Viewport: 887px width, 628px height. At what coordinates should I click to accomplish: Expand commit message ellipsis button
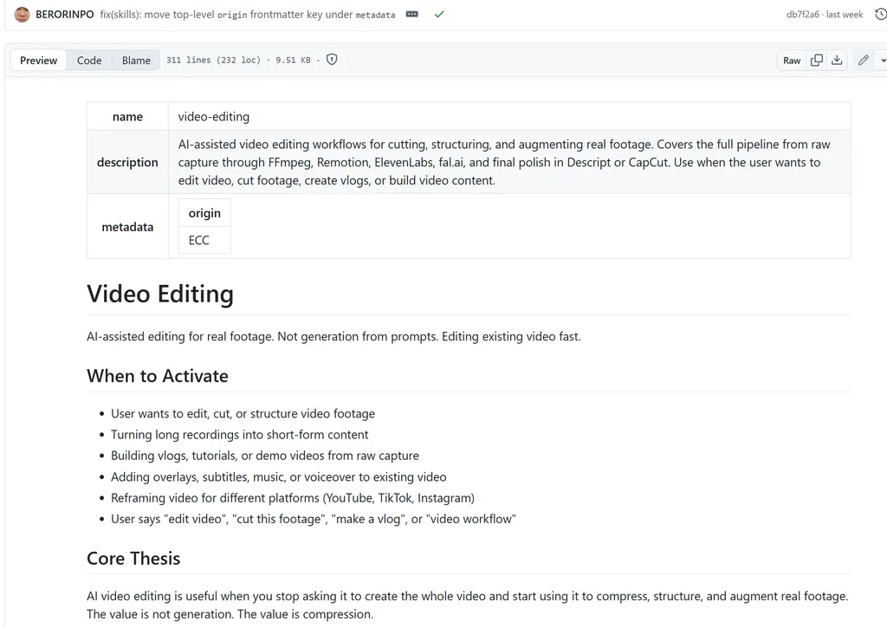click(411, 14)
